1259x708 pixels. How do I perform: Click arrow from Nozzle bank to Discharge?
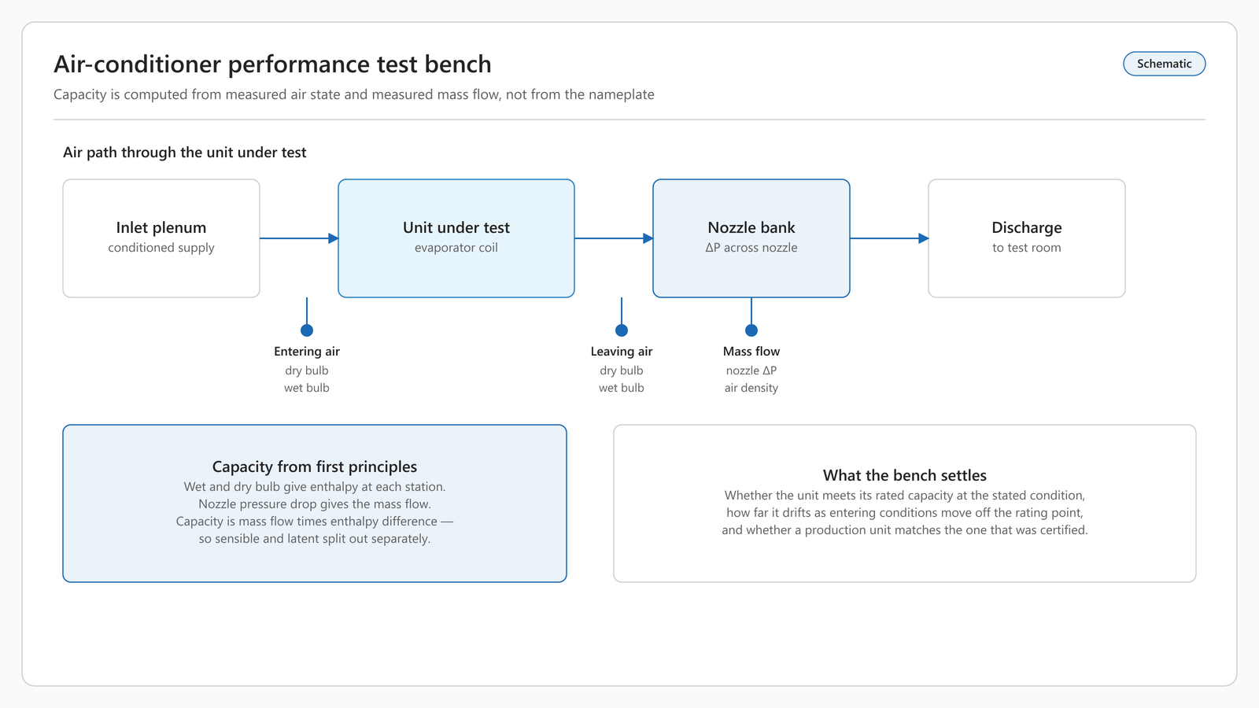(889, 238)
